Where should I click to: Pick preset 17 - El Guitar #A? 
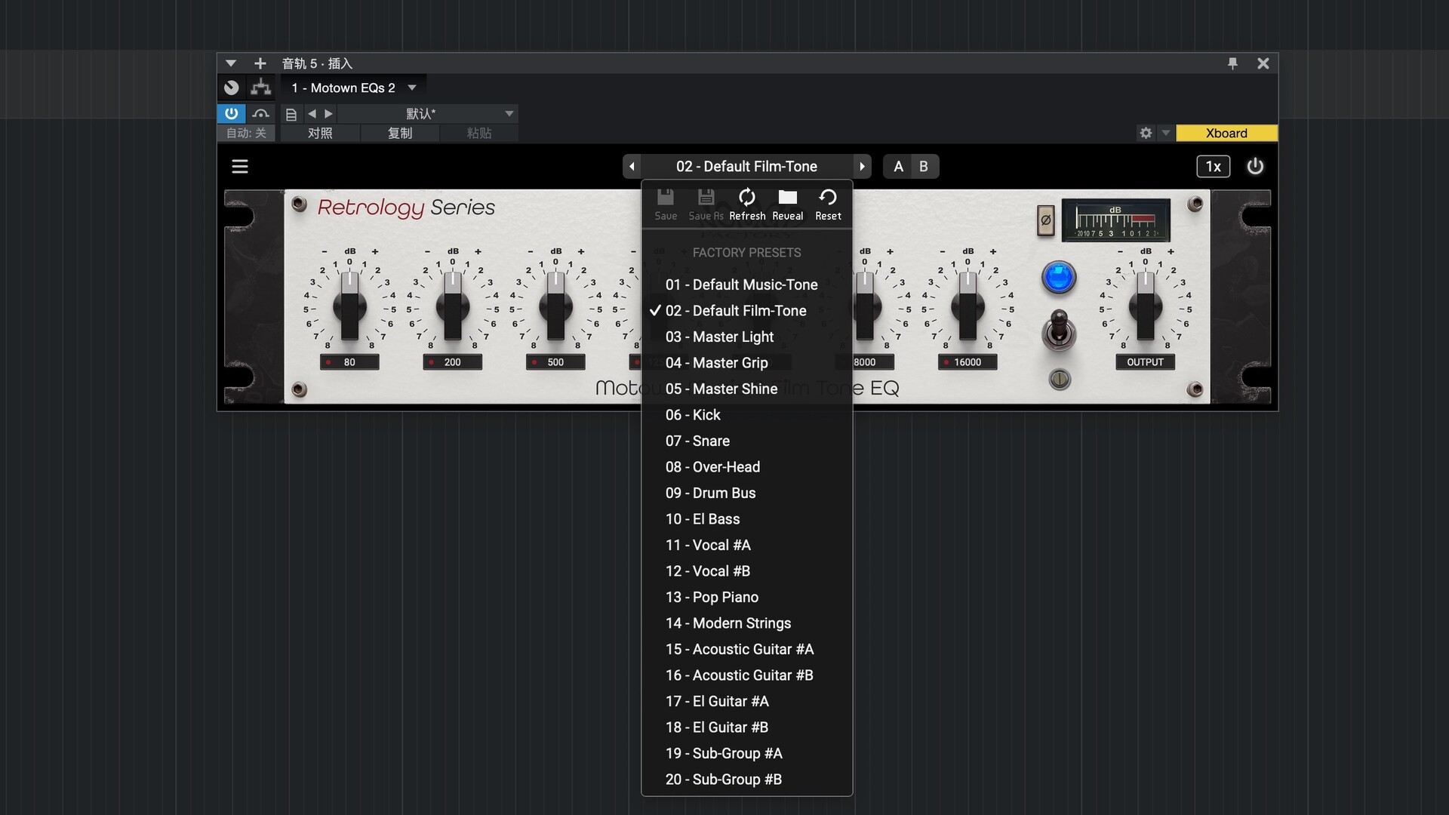click(x=747, y=701)
